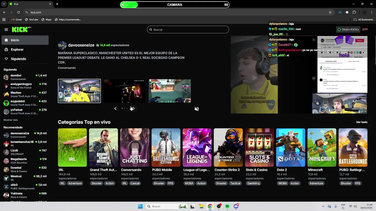The height and width of the screenshot is (211, 376).
Task: Click the Obtén KICKs button
Action: coord(348,30)
